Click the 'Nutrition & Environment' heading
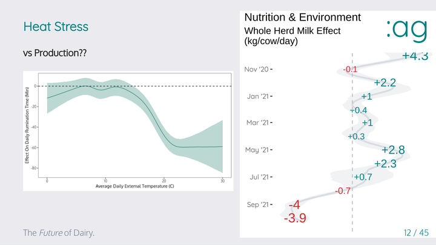This screenshot has width=436, height=245. click(x=303, y=17)
